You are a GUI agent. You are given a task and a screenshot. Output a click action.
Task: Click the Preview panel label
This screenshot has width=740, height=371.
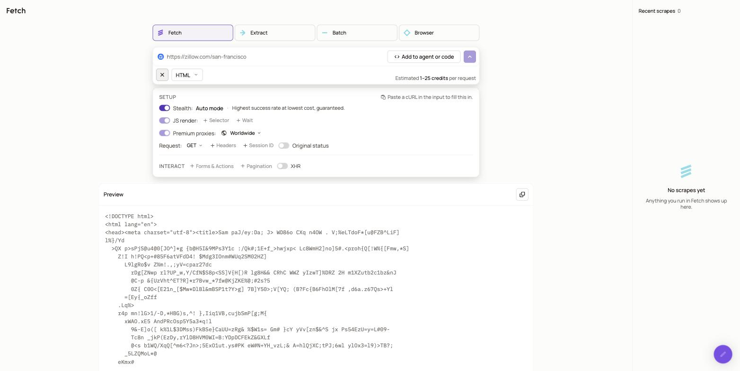(114, 194)
